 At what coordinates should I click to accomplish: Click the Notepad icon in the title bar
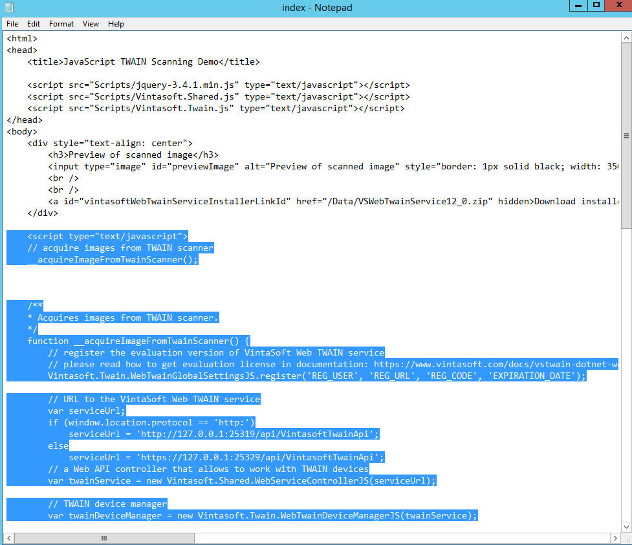click(8, 7)
